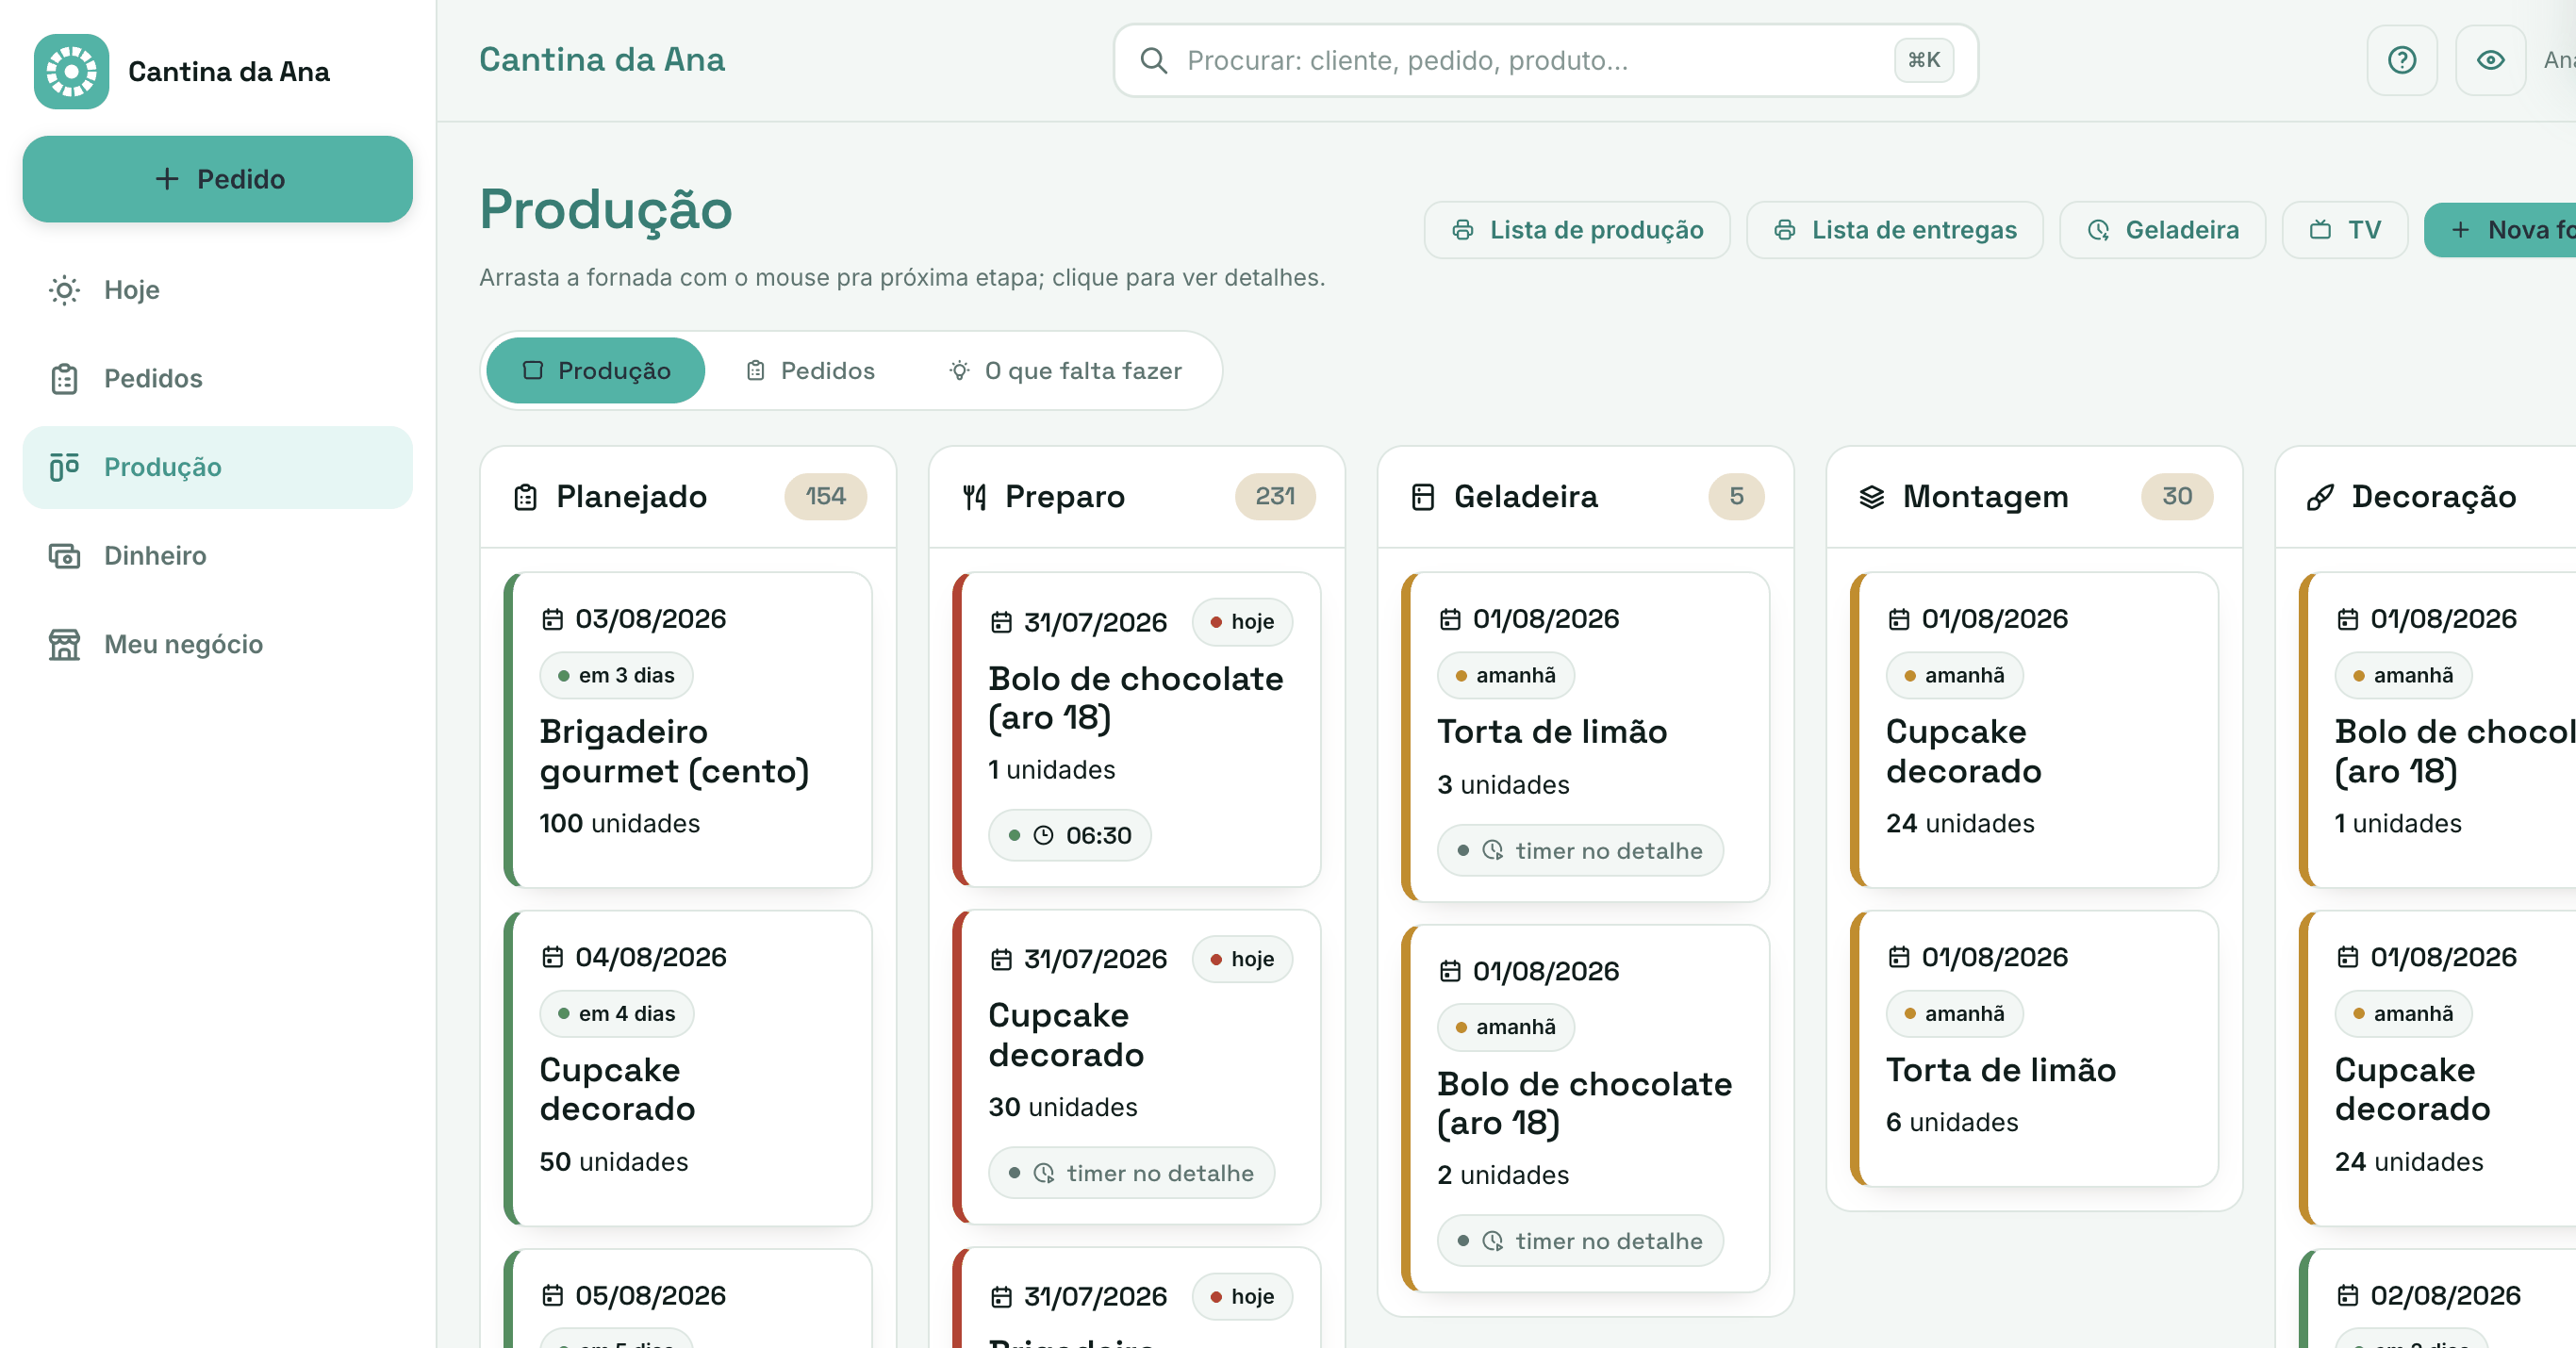2576x1348 pixels.
Task: Switch to the Produção view tab
Action: point(595,371)
